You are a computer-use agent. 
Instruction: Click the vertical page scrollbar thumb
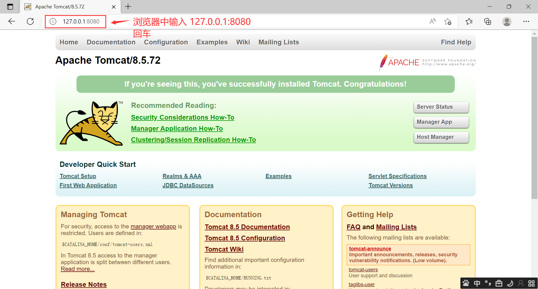pyautogui.click(x=534, y=118)
